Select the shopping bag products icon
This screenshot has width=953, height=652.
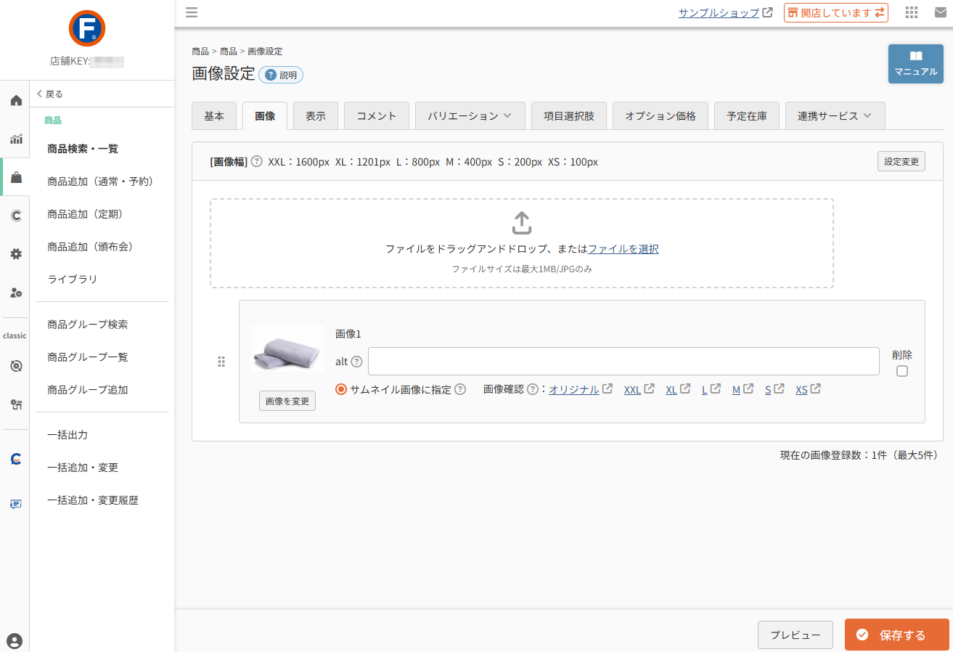click(16, 177)
